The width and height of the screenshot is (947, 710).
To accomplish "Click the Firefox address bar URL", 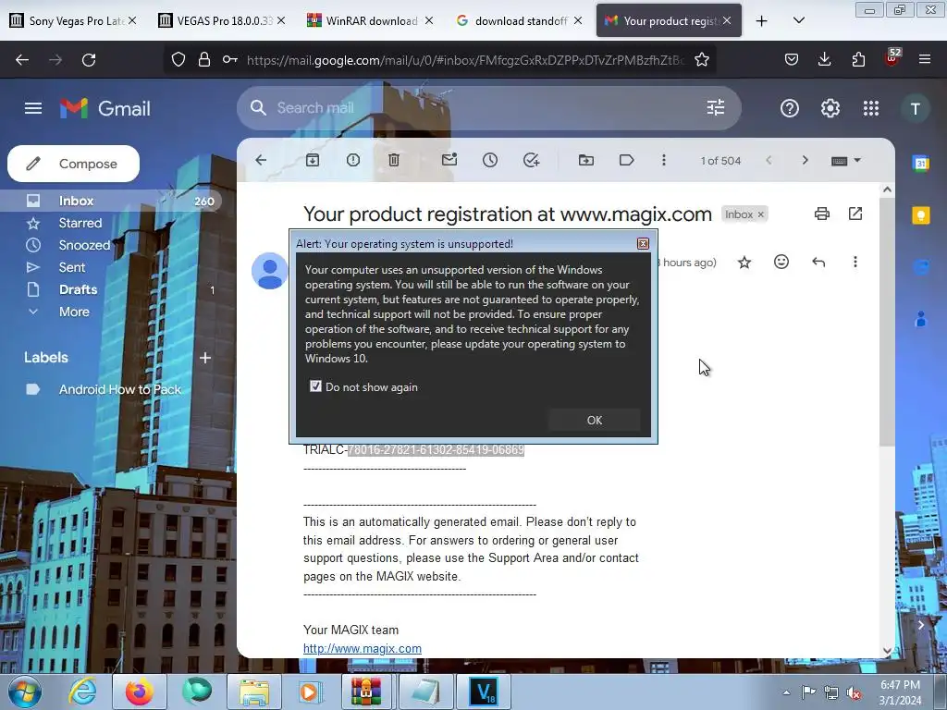I will [465, 60].
